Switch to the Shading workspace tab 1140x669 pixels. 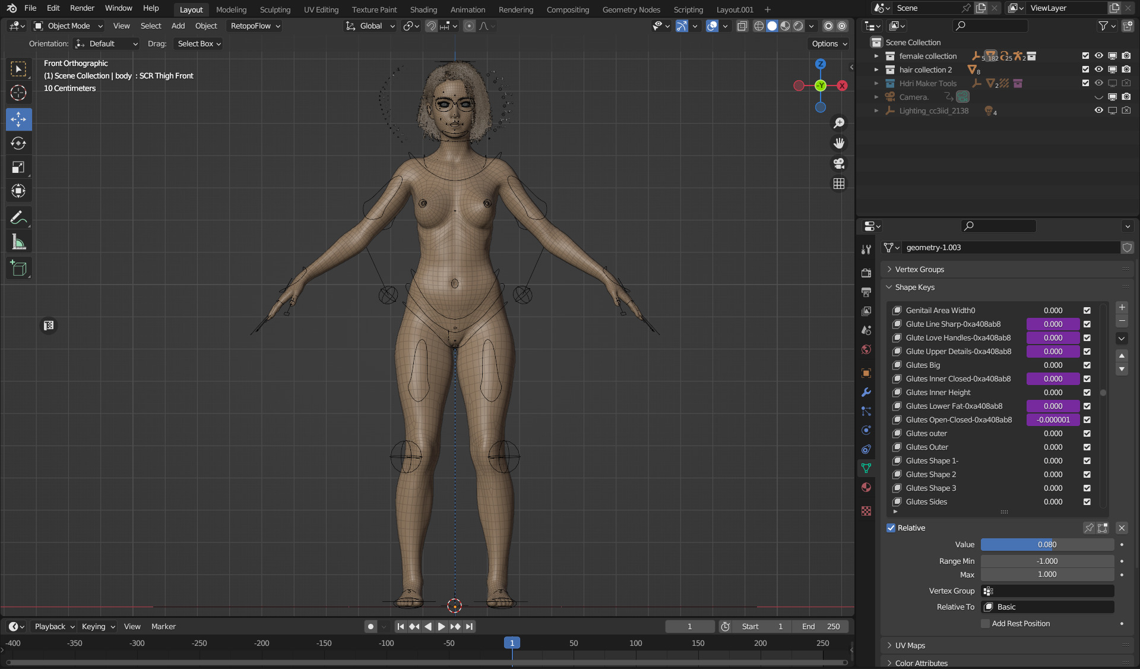click(x=423, y=10)
